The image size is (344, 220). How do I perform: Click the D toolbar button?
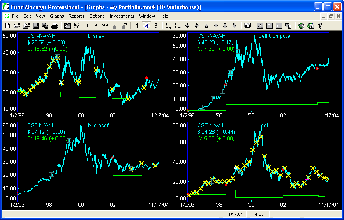coord(86,26)
